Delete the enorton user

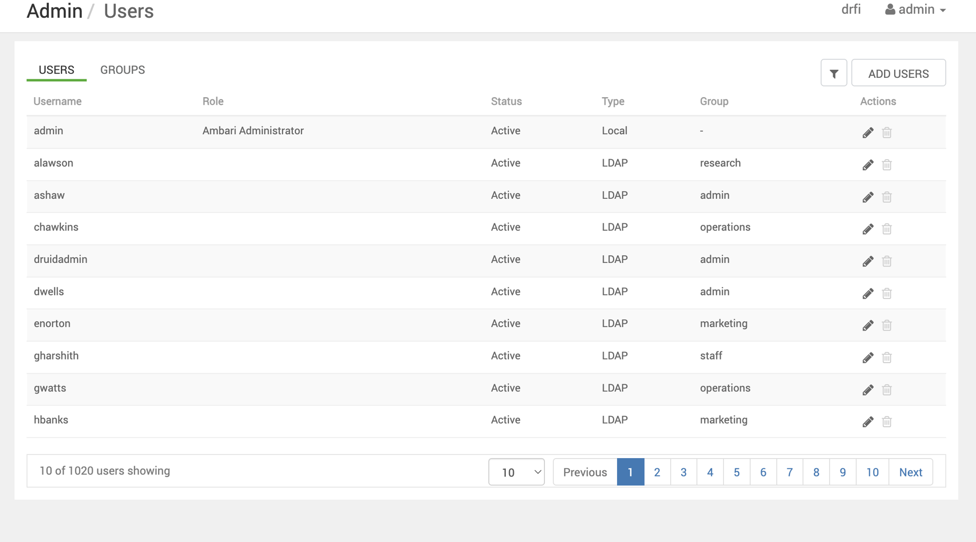coord(887,325)
